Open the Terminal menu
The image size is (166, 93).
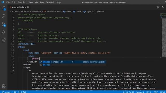(50, 2)
